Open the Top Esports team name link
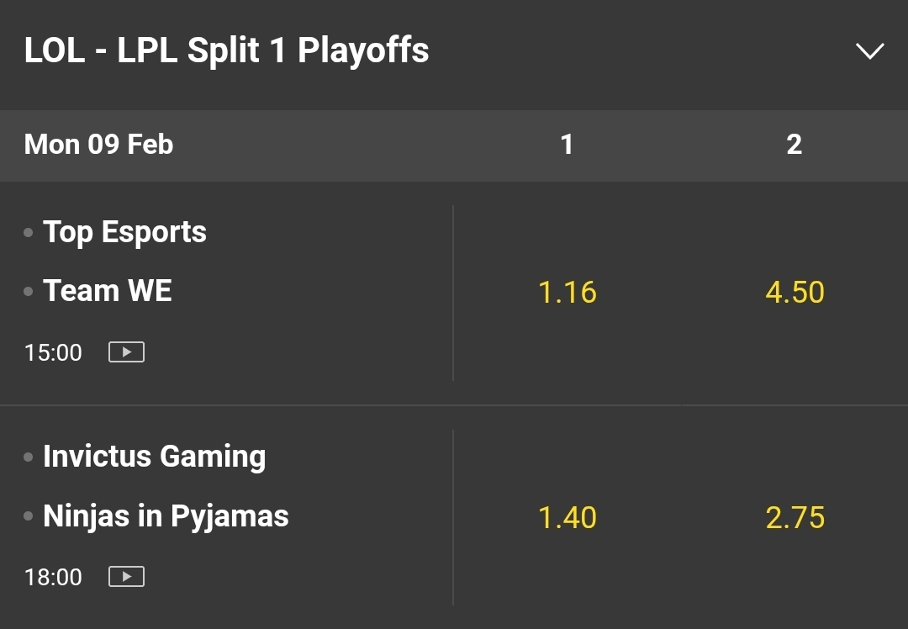 tap(124, 232)
